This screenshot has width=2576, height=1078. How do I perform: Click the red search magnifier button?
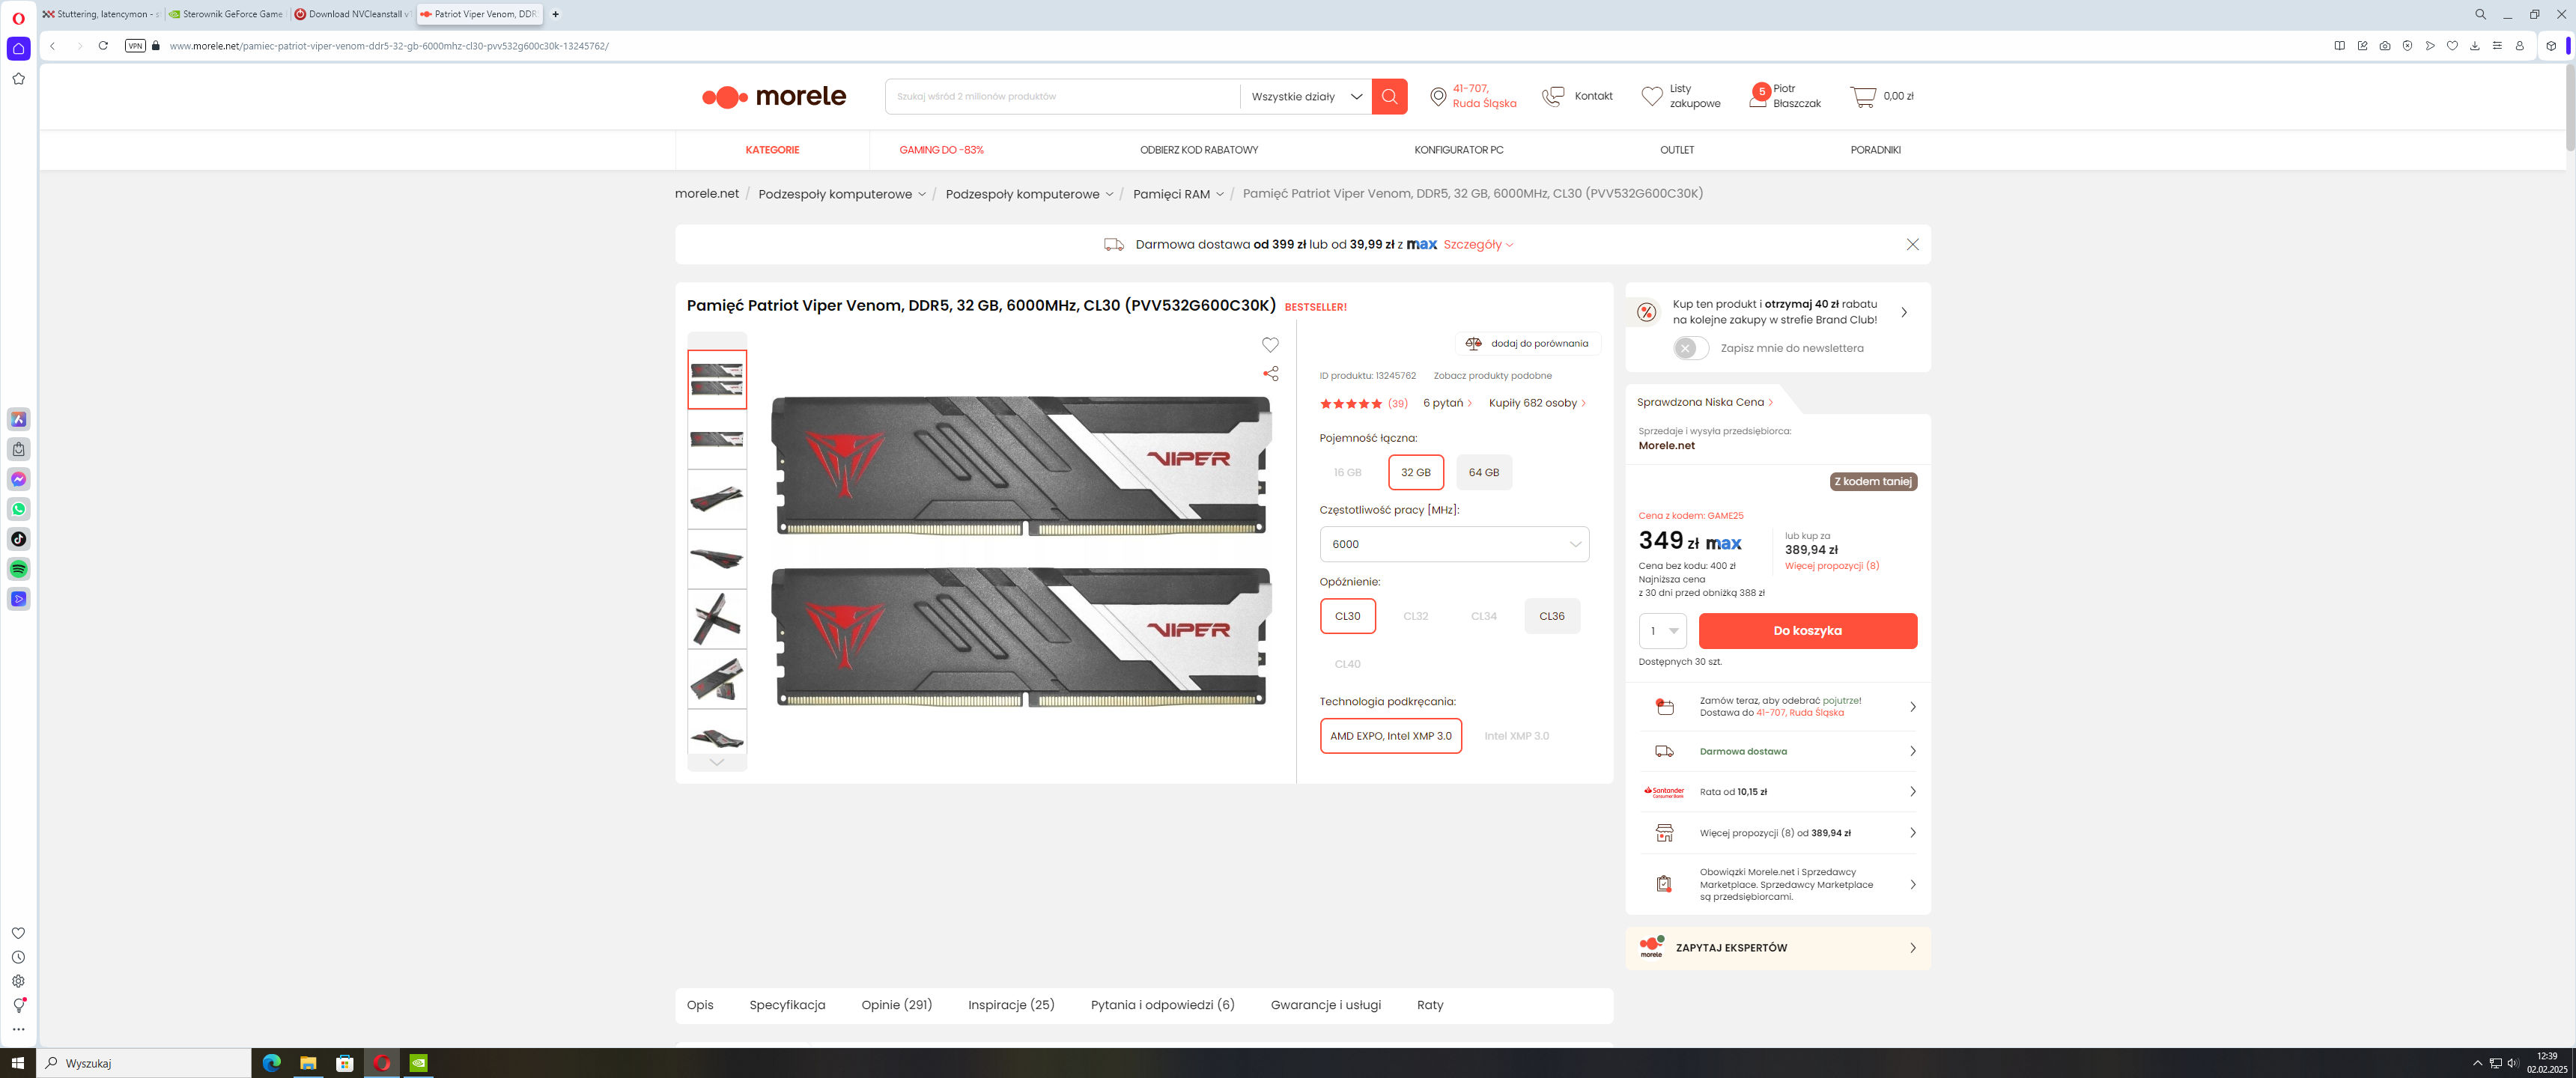pos(1389,96)
